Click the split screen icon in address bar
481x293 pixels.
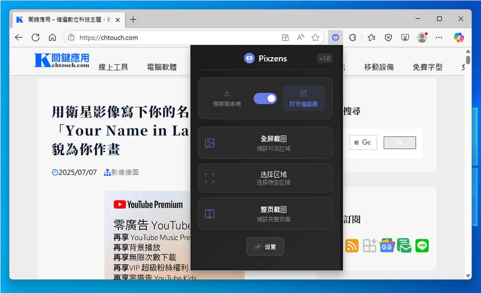click(x=285, y=38)
